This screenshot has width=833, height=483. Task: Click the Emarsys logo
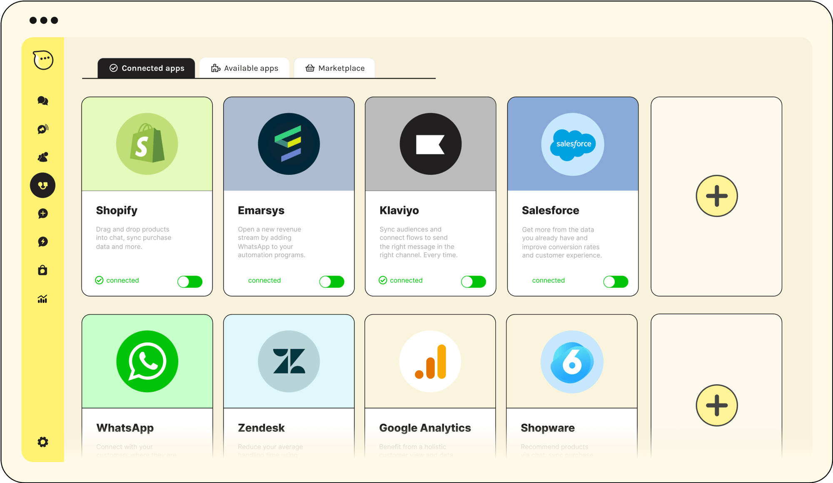[289, 144]
